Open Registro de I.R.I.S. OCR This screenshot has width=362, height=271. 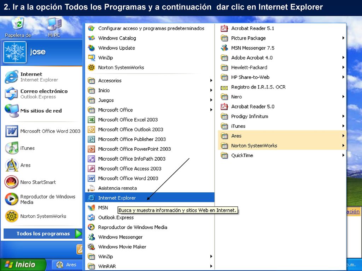tap(282, 87)
